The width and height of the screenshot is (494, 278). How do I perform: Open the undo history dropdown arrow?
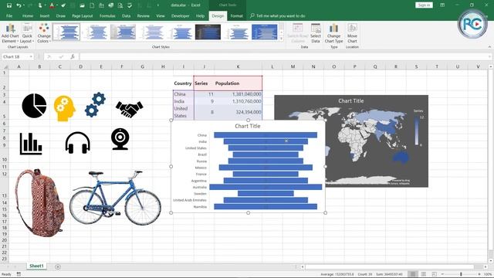24,5
